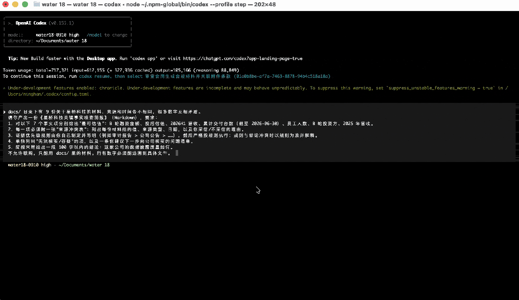Close the terminal window with red button
The image size is (519, 300).
click(x=5, y=4)
